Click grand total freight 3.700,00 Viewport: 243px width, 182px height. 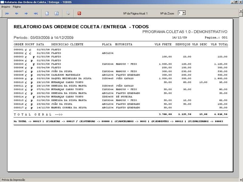[165, 114]
